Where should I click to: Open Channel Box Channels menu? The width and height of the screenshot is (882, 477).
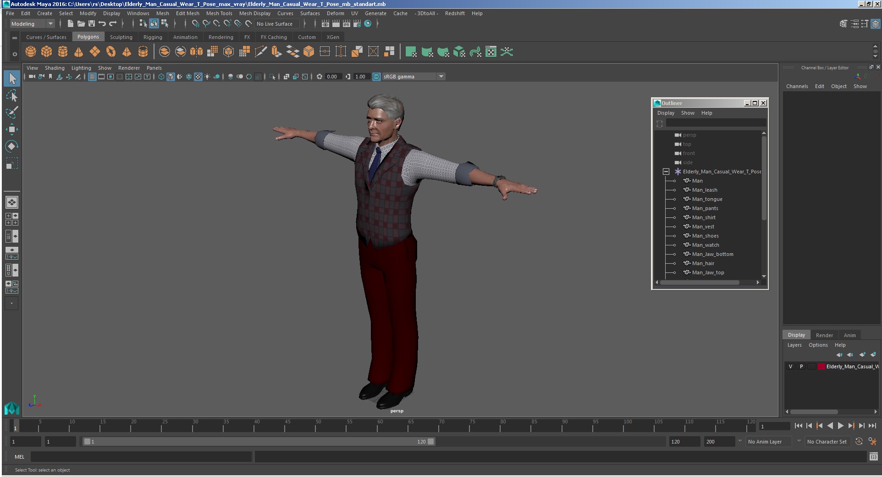coord(797,86)
